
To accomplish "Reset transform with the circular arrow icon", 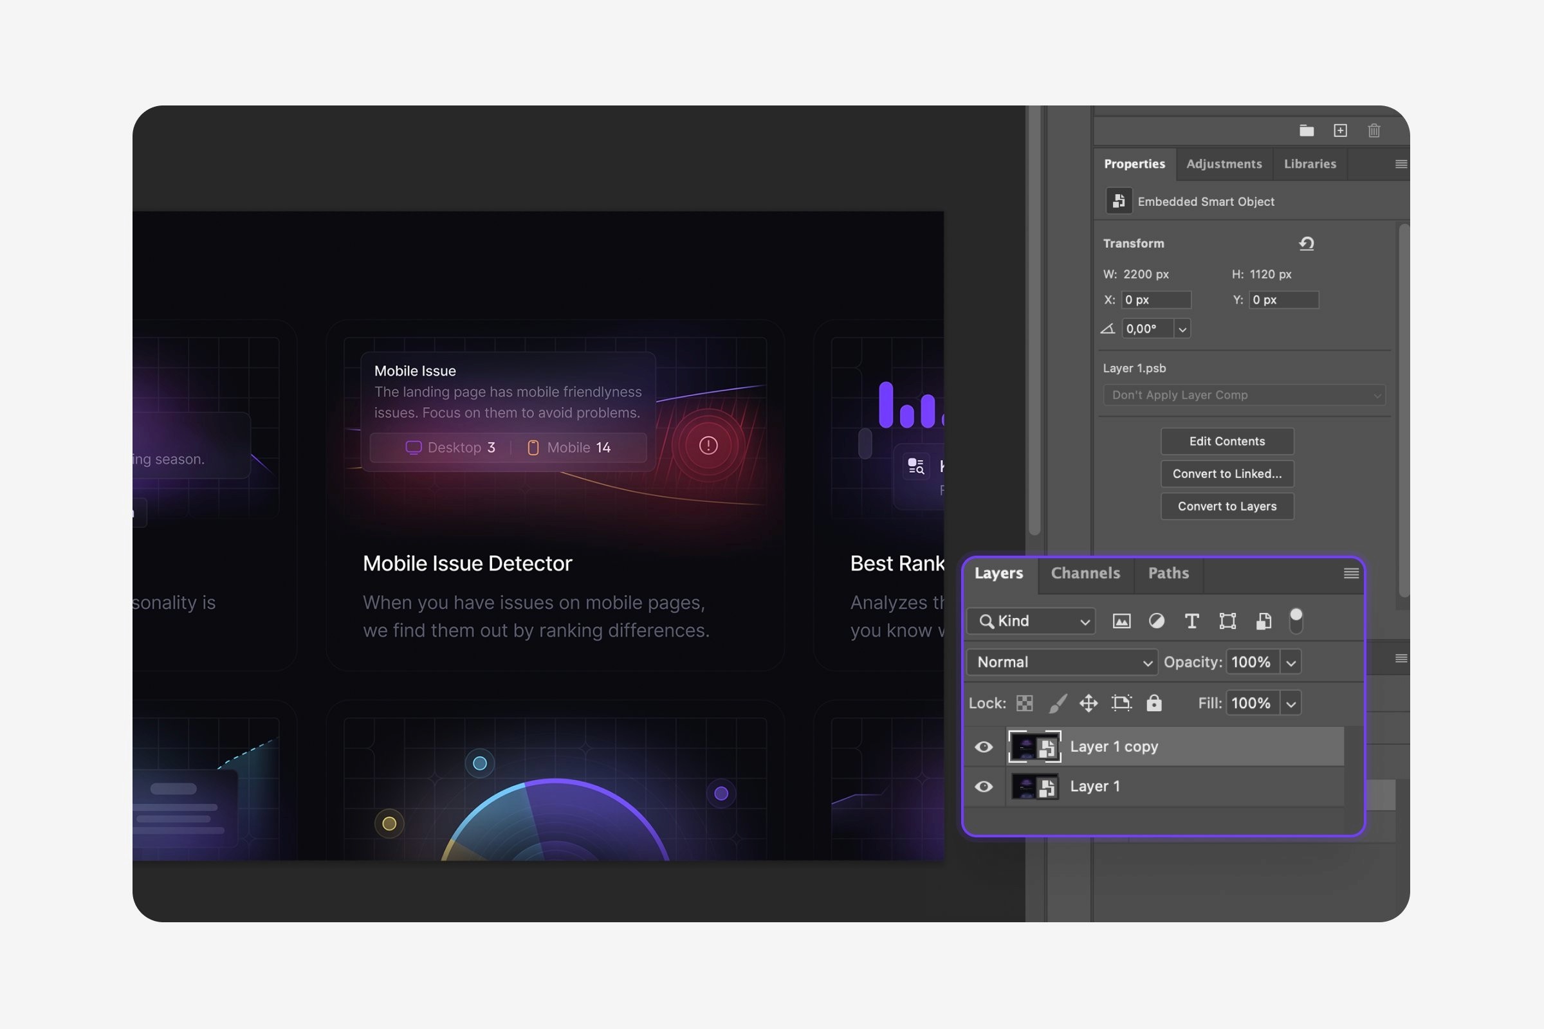I will click(1307, 244).
